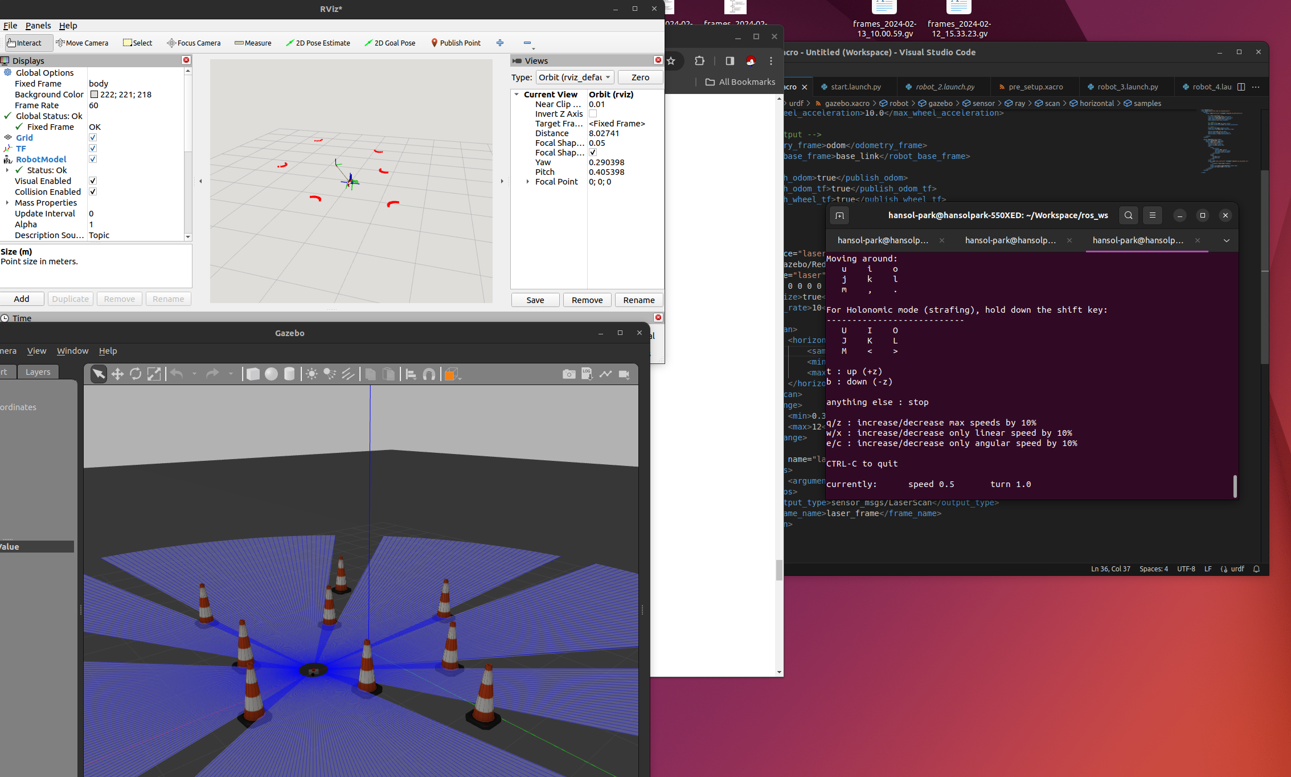Uncheck Collision Enabled option
Screen dimensions: 1291x777
(93, 191)
